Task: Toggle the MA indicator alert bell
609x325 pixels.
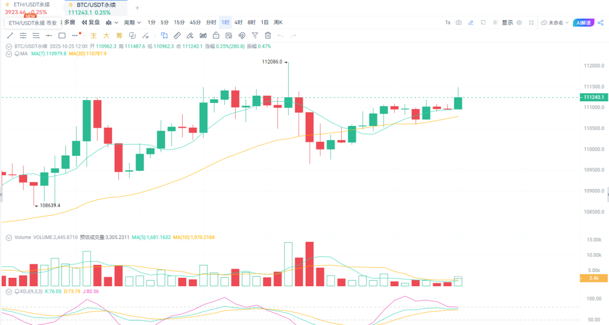Action: click(x=16, y=53)
